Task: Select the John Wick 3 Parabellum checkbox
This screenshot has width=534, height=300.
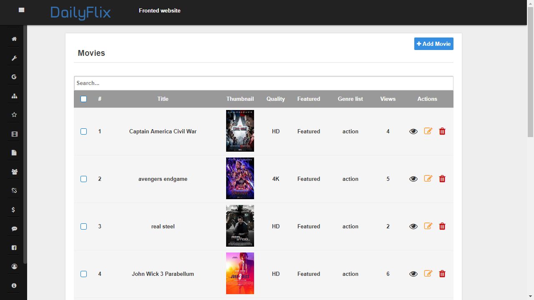Action: [x=83, y=274]
